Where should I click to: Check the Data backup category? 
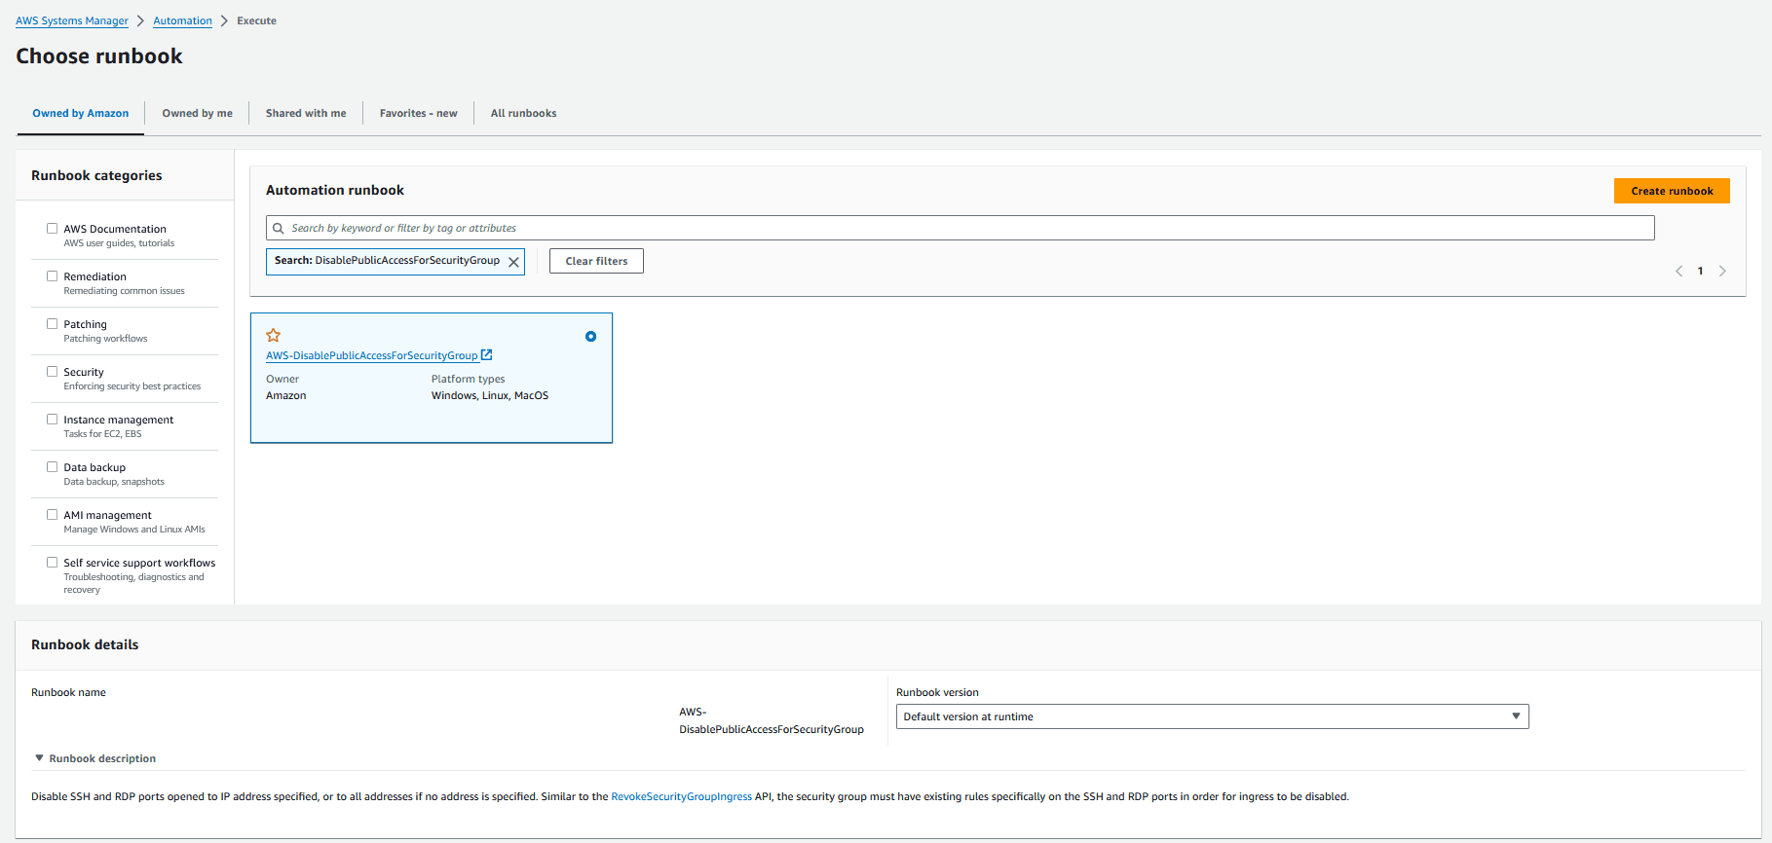(x=53, y=467)
